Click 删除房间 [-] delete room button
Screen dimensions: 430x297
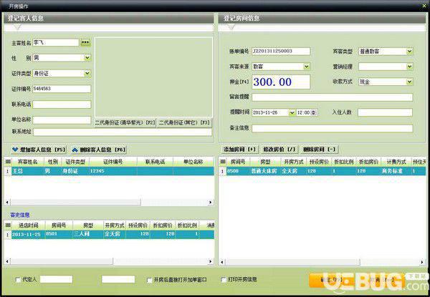319,149
